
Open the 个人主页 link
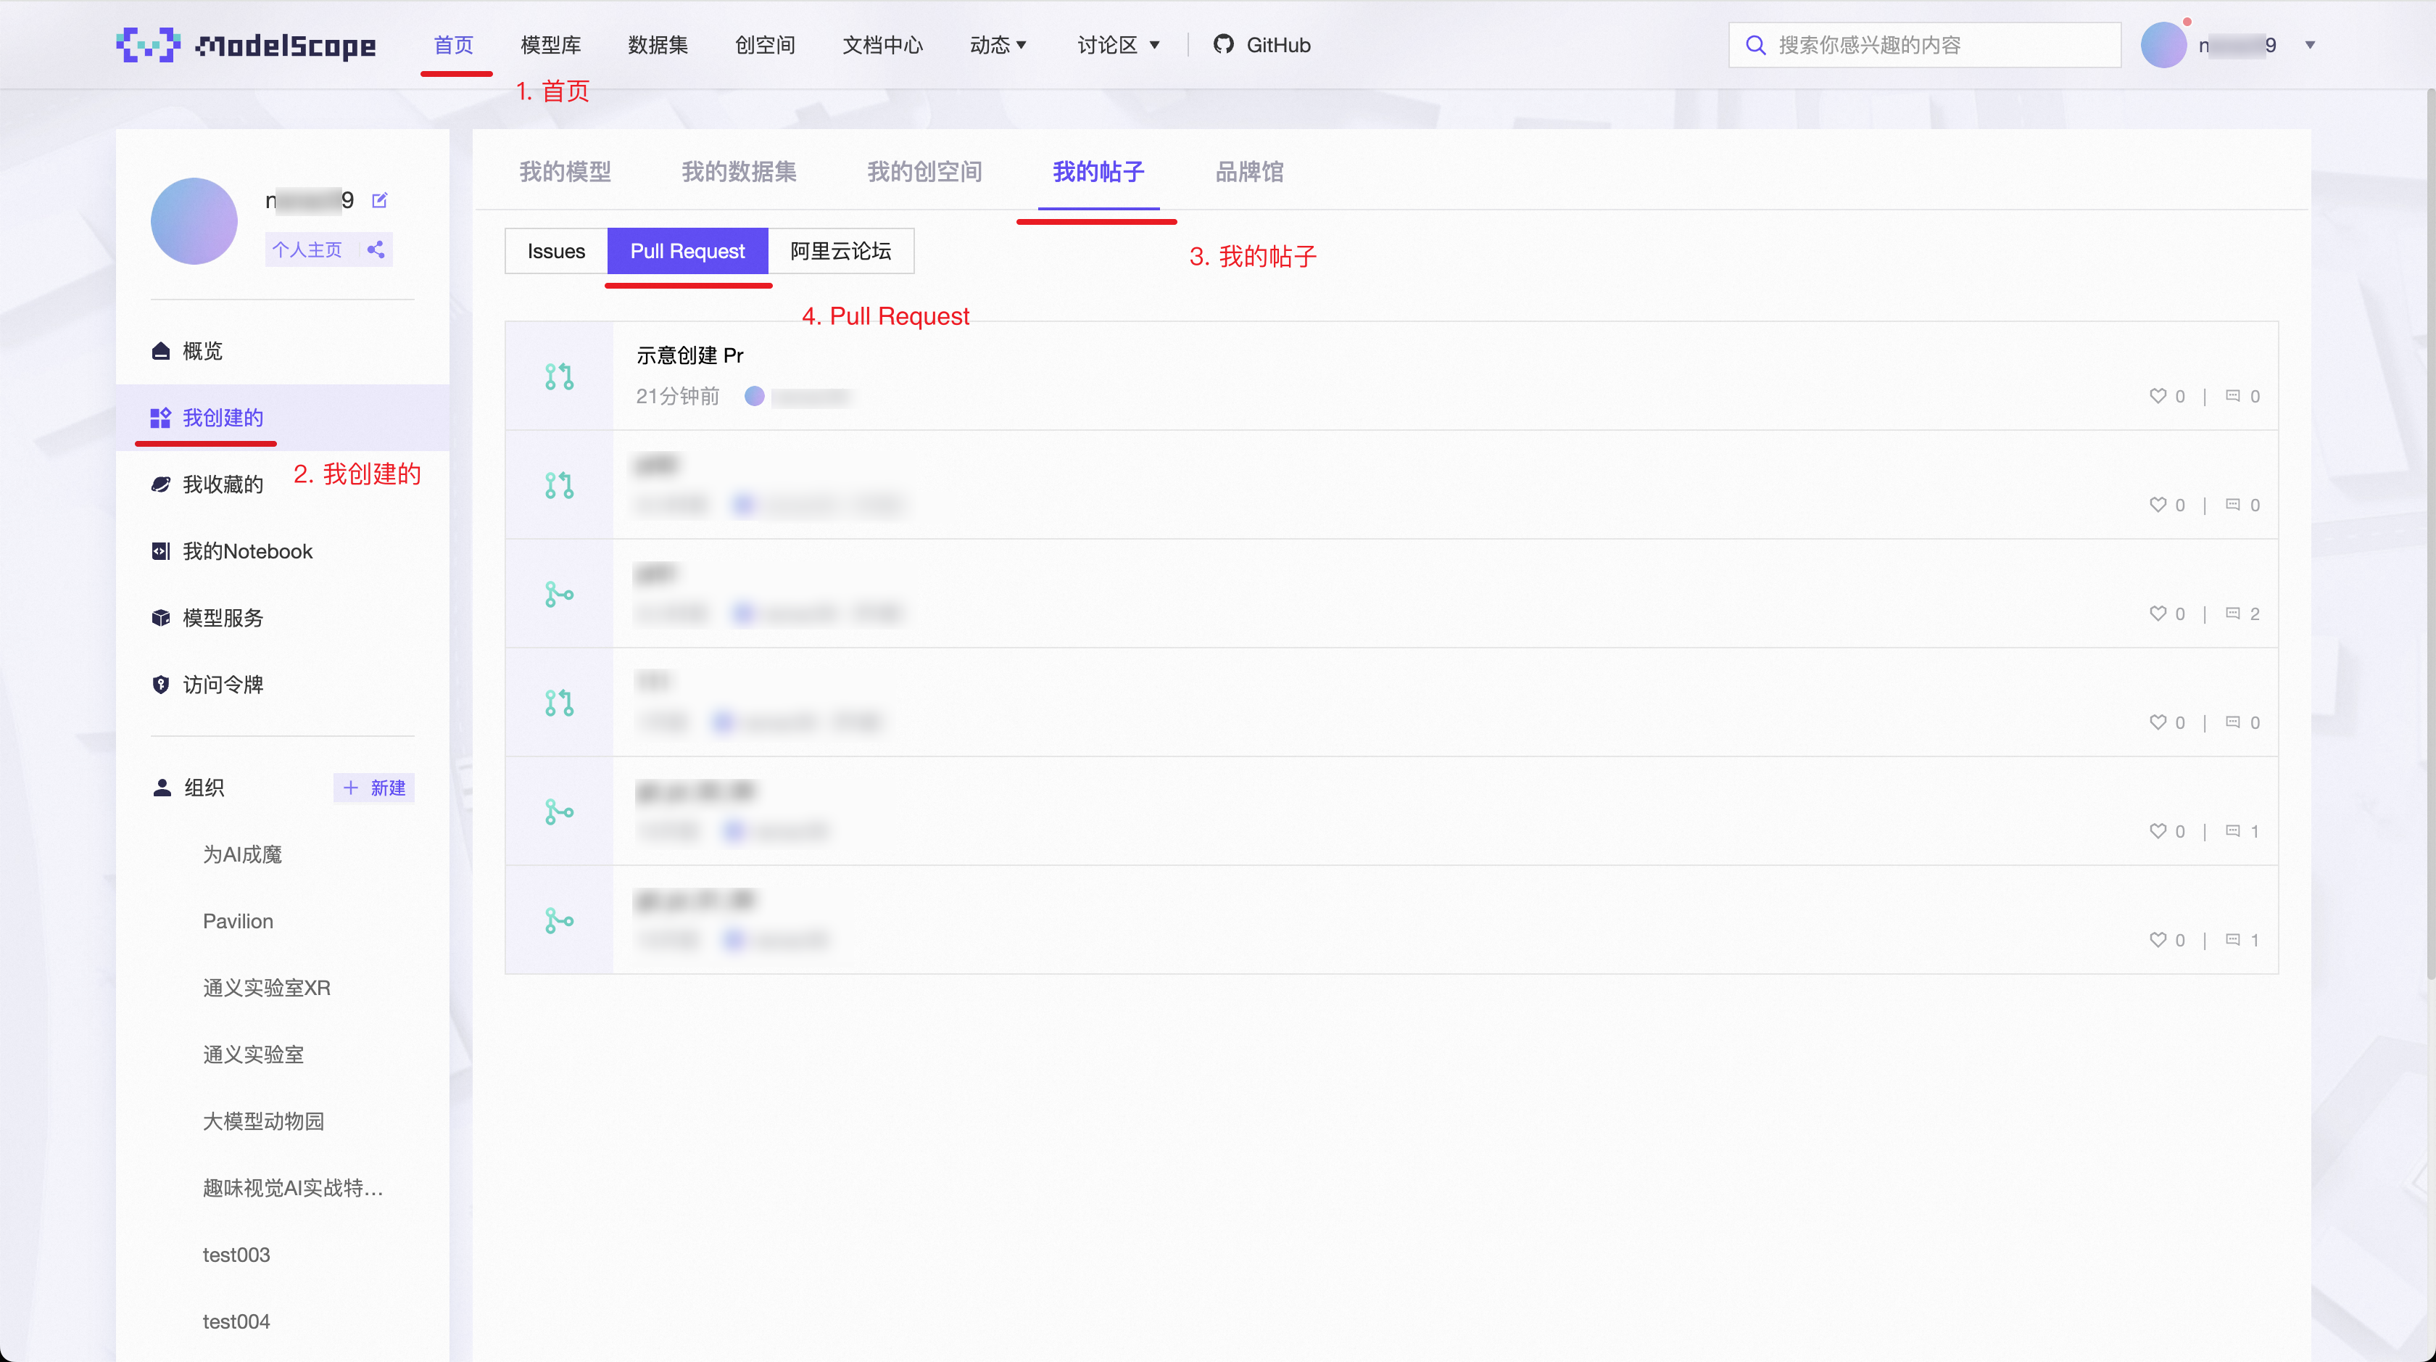coord(307,249)
